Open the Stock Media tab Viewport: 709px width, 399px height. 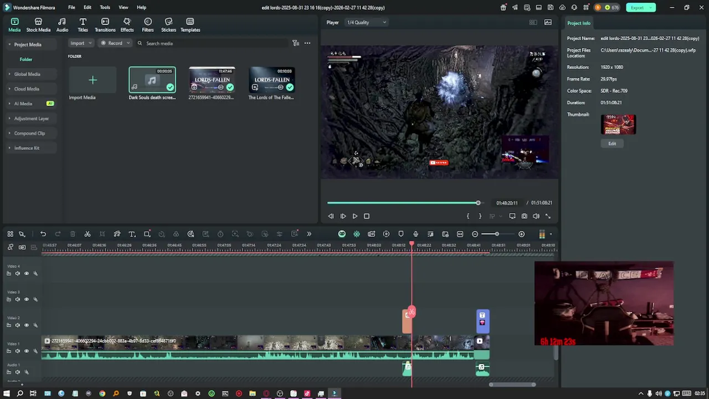click(x=38, y=25)
